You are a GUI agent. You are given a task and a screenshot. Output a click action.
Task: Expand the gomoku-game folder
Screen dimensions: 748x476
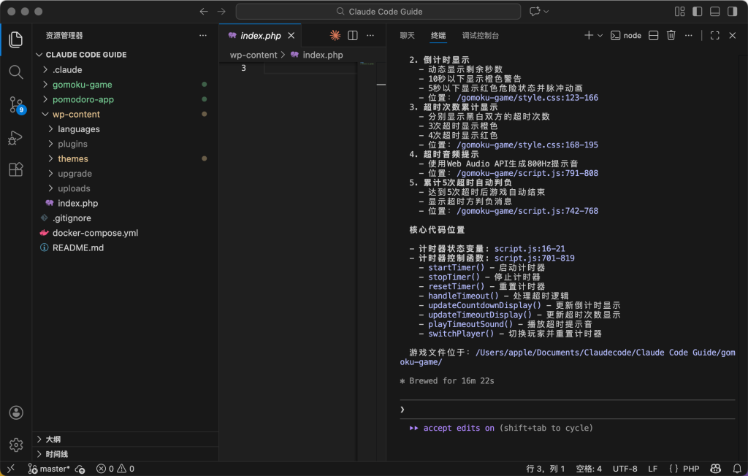point(82,85)
